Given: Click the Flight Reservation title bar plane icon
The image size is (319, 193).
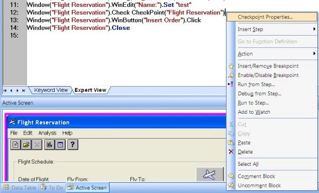Looking at the screenshot, I should click(x=12, y=122).
